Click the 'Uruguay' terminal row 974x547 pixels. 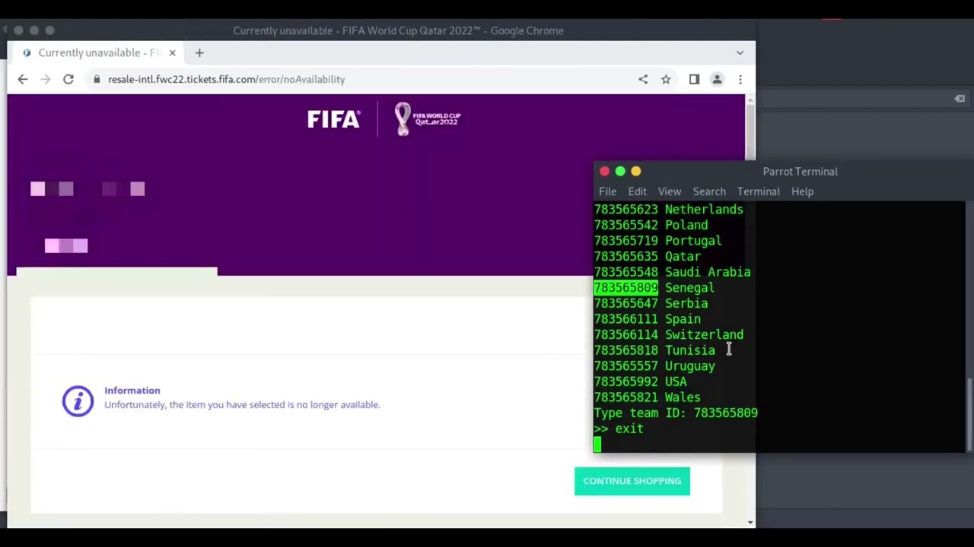tap(654, 366)
